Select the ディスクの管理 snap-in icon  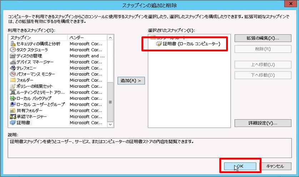click(13, 56)
